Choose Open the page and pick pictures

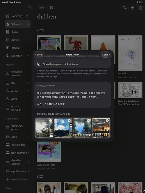tap(72, 64)
